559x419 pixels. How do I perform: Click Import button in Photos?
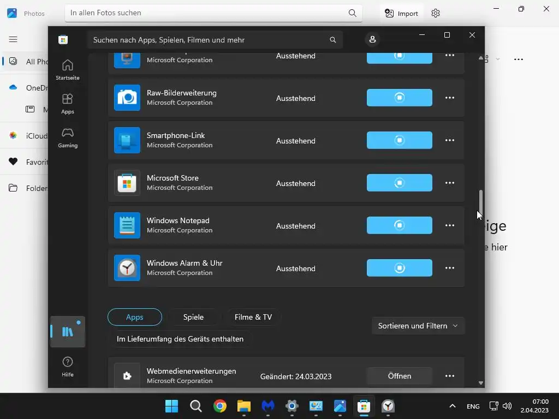click(x=401, y=14)
